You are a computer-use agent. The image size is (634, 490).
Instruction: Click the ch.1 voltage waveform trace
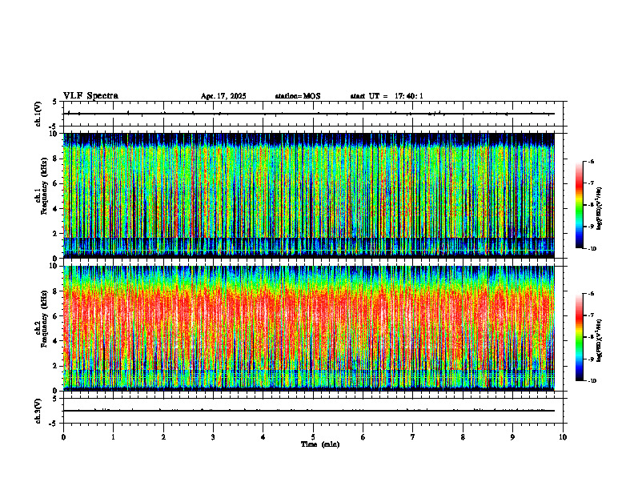(x=309, y=114)
